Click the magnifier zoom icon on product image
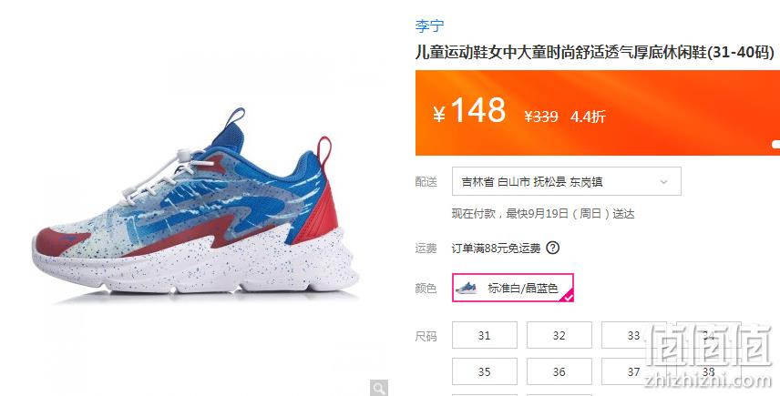Viewport: 780px width, 396px height. coord(378,388)
